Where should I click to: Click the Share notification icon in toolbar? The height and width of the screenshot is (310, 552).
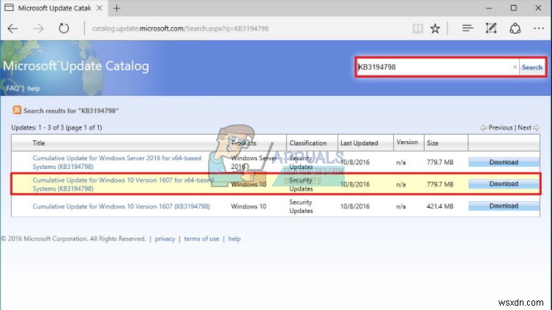tap(515, 28)
